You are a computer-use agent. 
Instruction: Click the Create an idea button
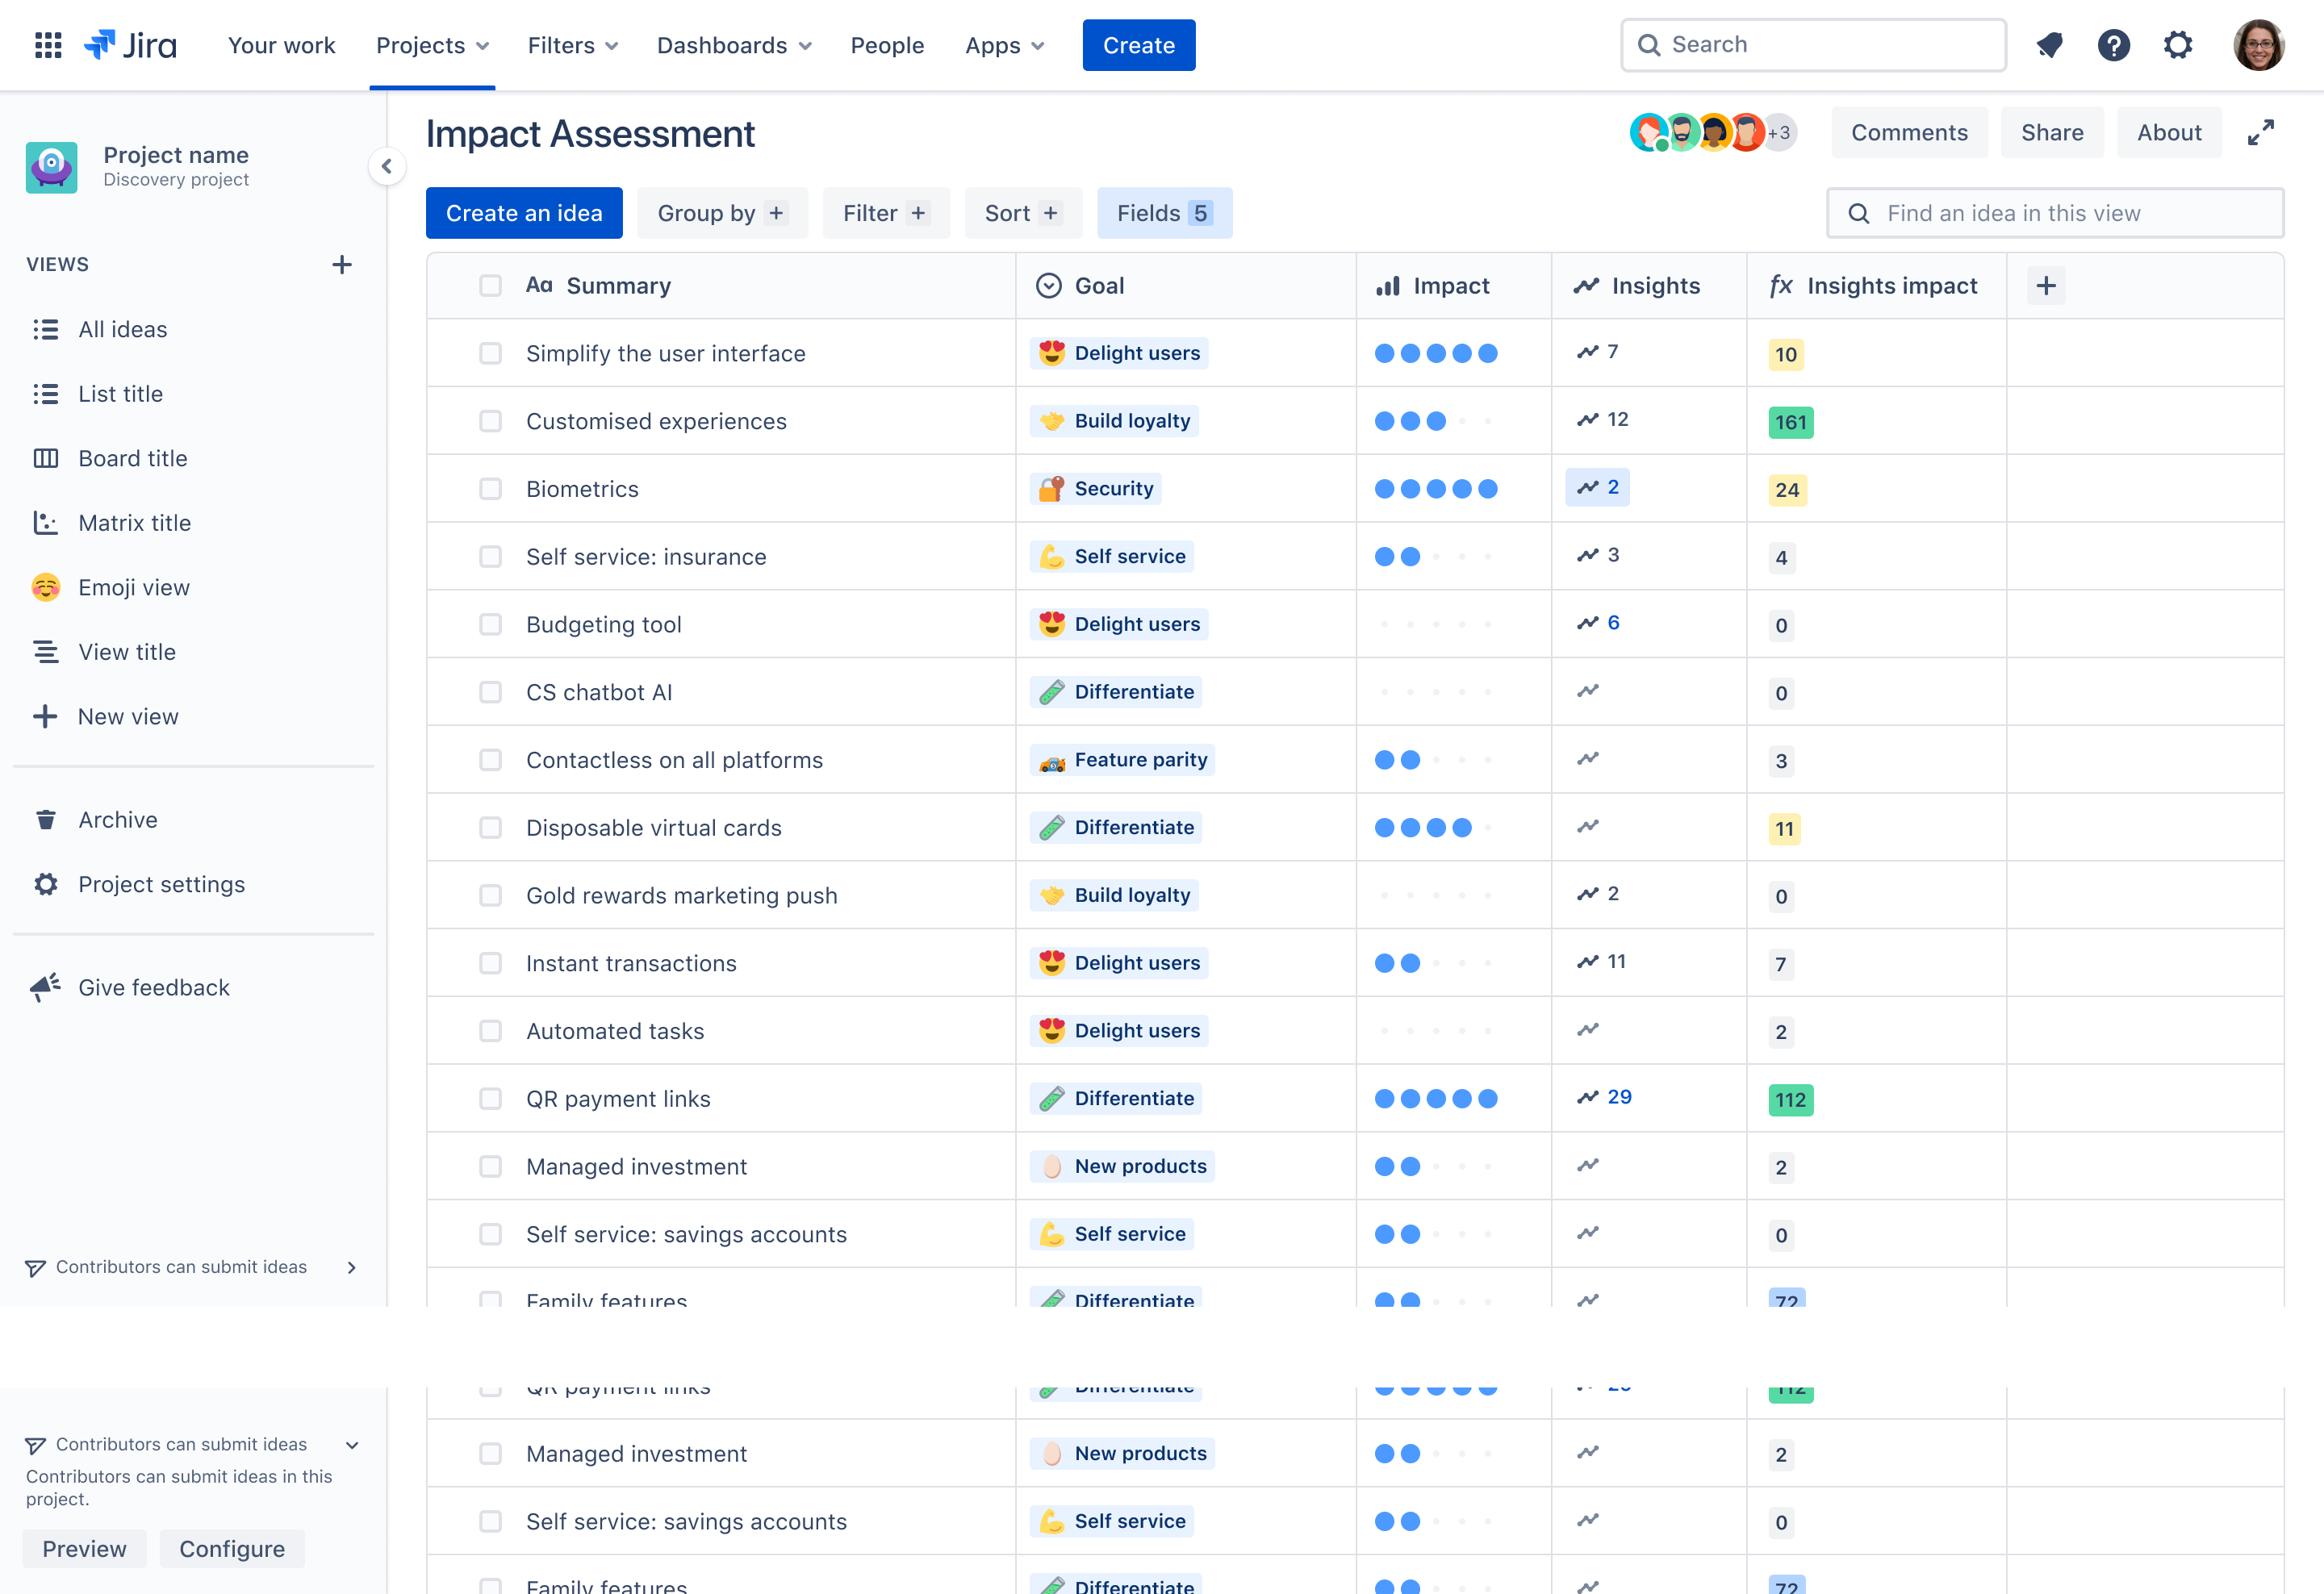pyautogui.click(x=524, y=212)
